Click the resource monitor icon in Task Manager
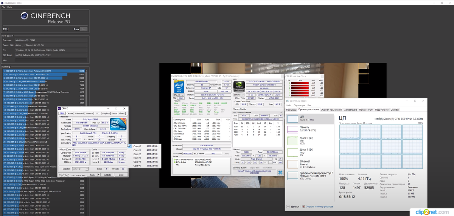This screenshot has width=454, height=216. (x=303, y=207)
